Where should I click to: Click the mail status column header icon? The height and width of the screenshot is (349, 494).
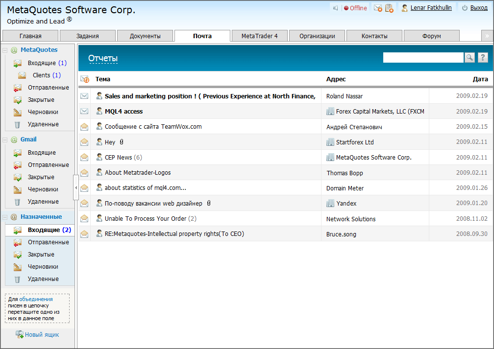[x=85, y=79]
